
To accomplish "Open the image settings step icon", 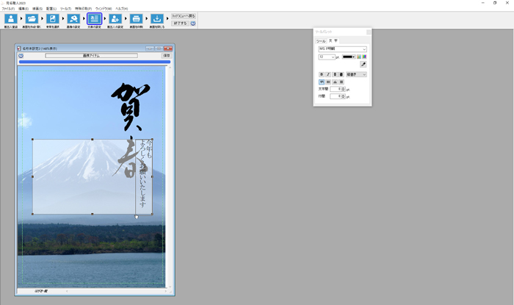I will [x=73, y=19].
